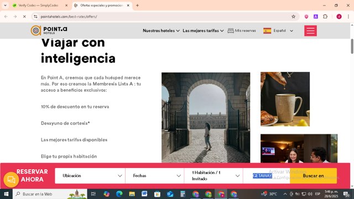
Task: View site information icon in address bar
Action: point(35,17)
